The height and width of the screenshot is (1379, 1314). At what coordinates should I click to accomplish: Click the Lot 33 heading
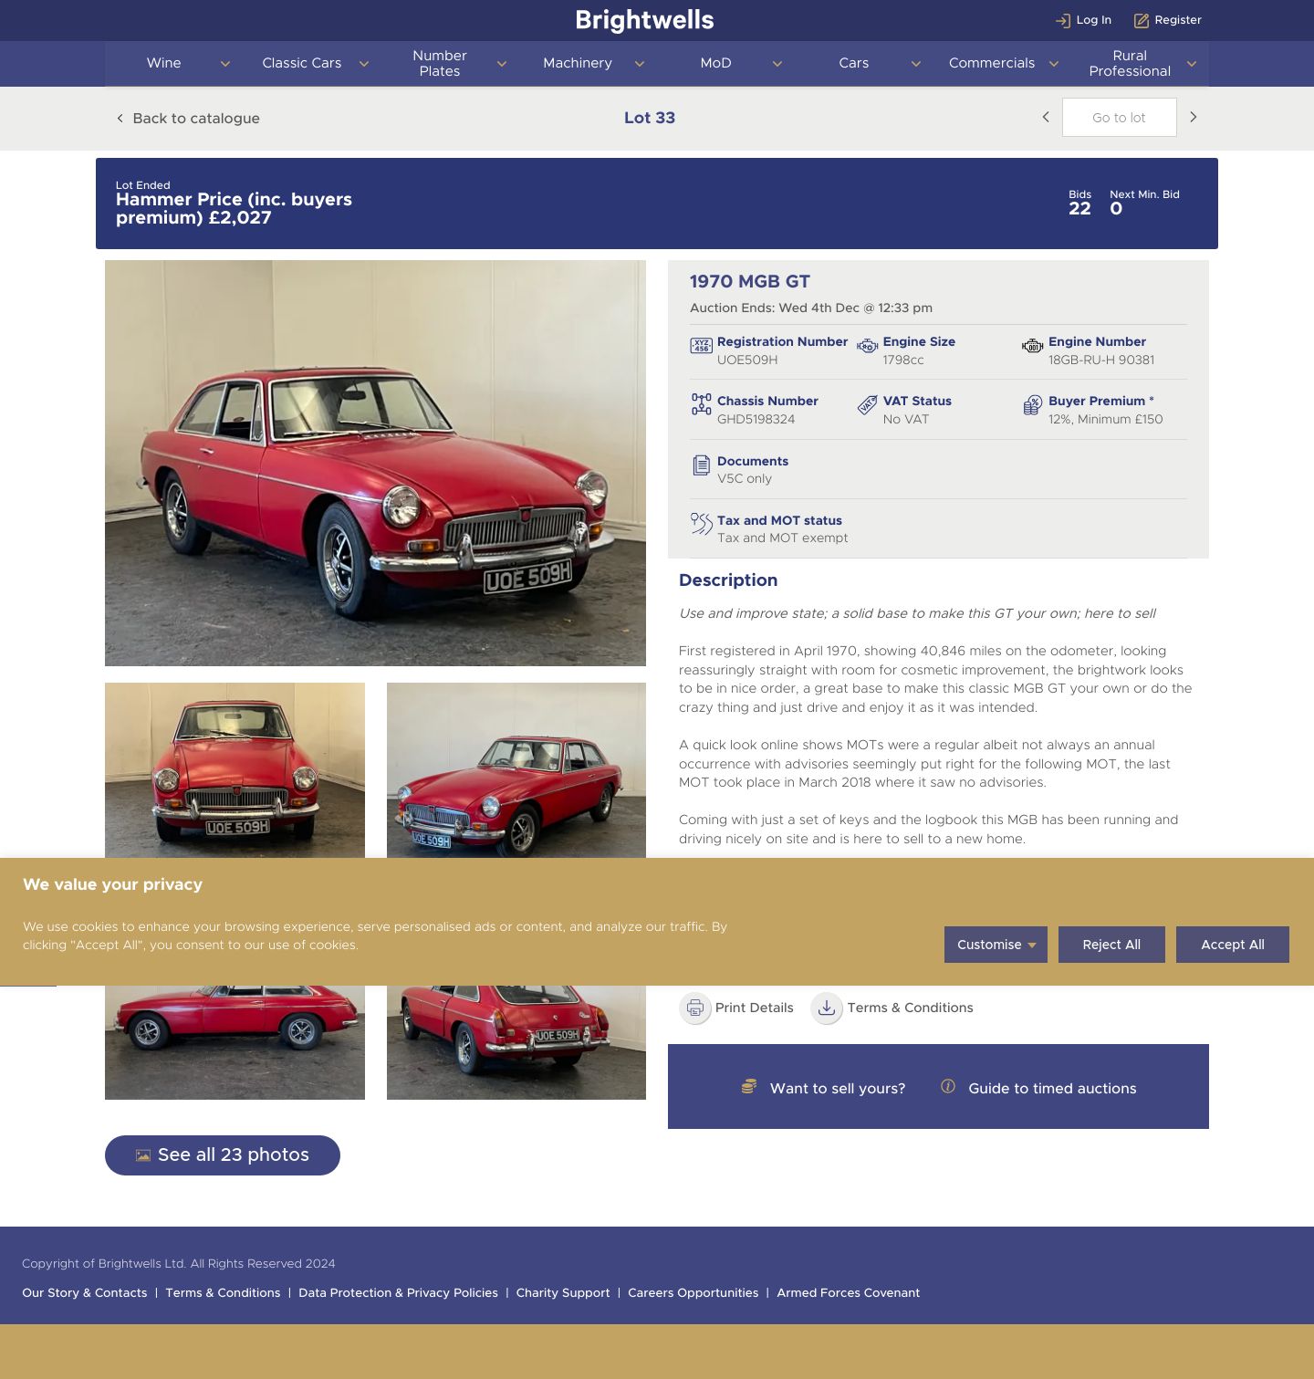(650, 118)
